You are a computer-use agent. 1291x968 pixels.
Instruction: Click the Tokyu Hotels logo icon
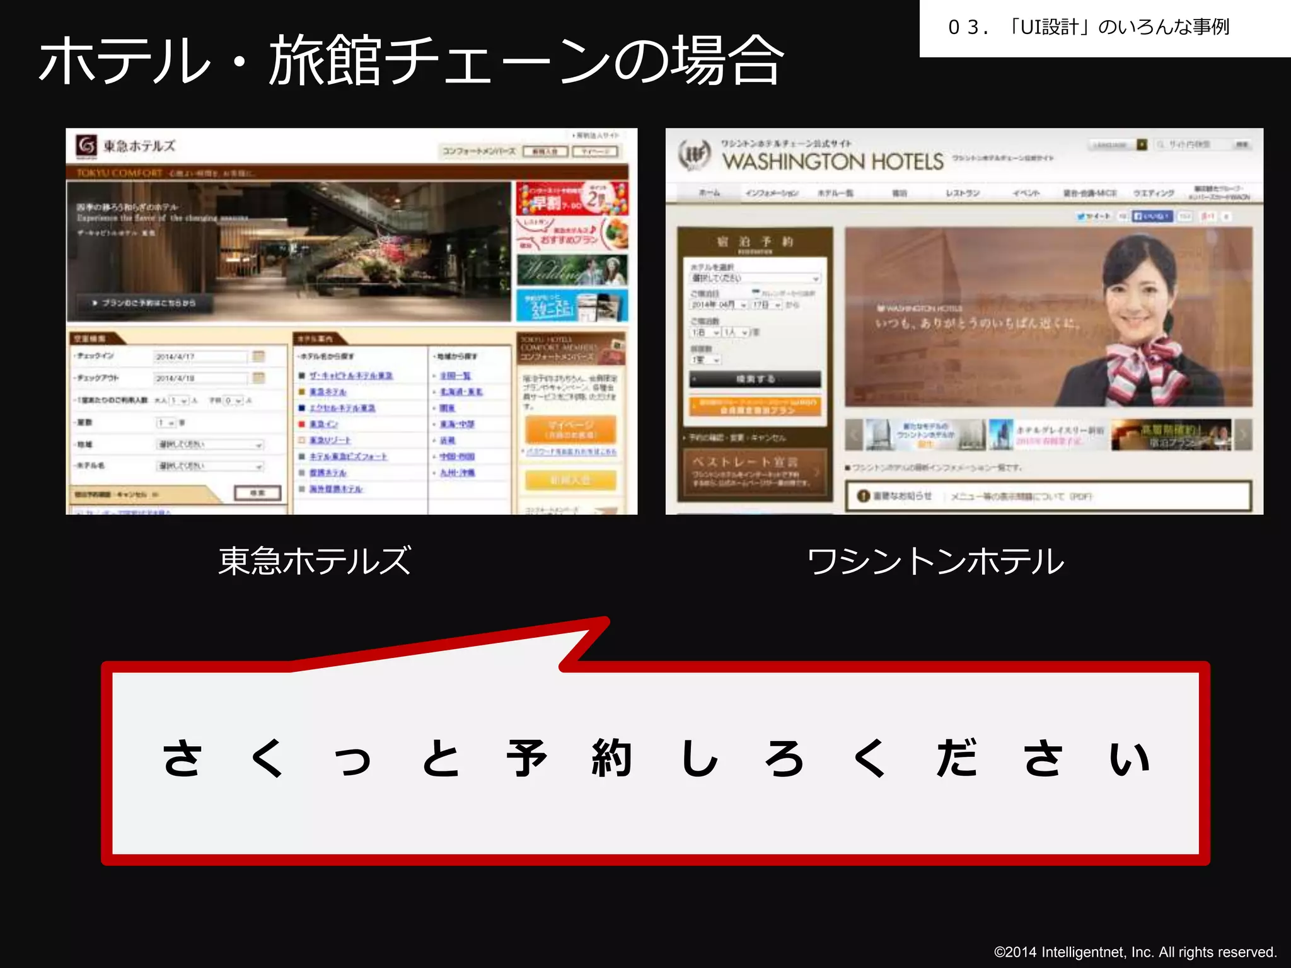point(87,146)
